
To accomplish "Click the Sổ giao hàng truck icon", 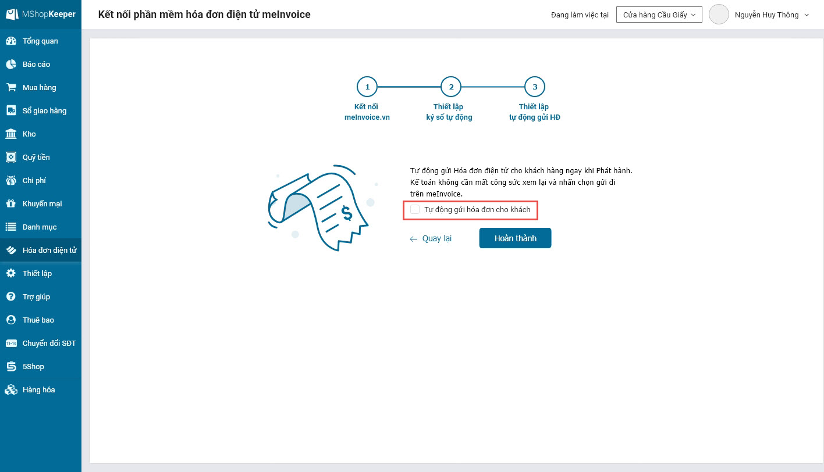I will [11, 111].
